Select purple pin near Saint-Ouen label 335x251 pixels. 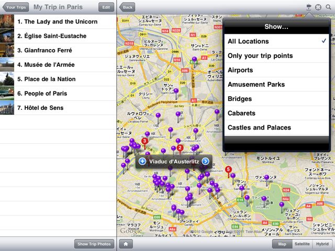176,91
